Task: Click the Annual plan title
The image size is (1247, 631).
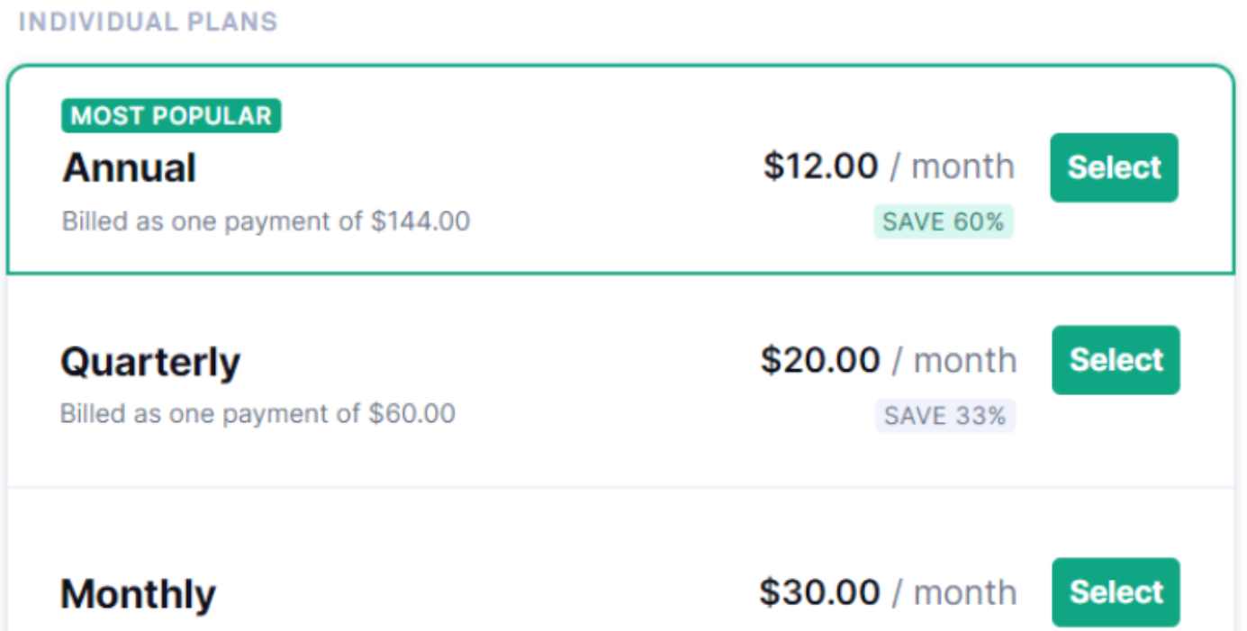Action: 129,167
